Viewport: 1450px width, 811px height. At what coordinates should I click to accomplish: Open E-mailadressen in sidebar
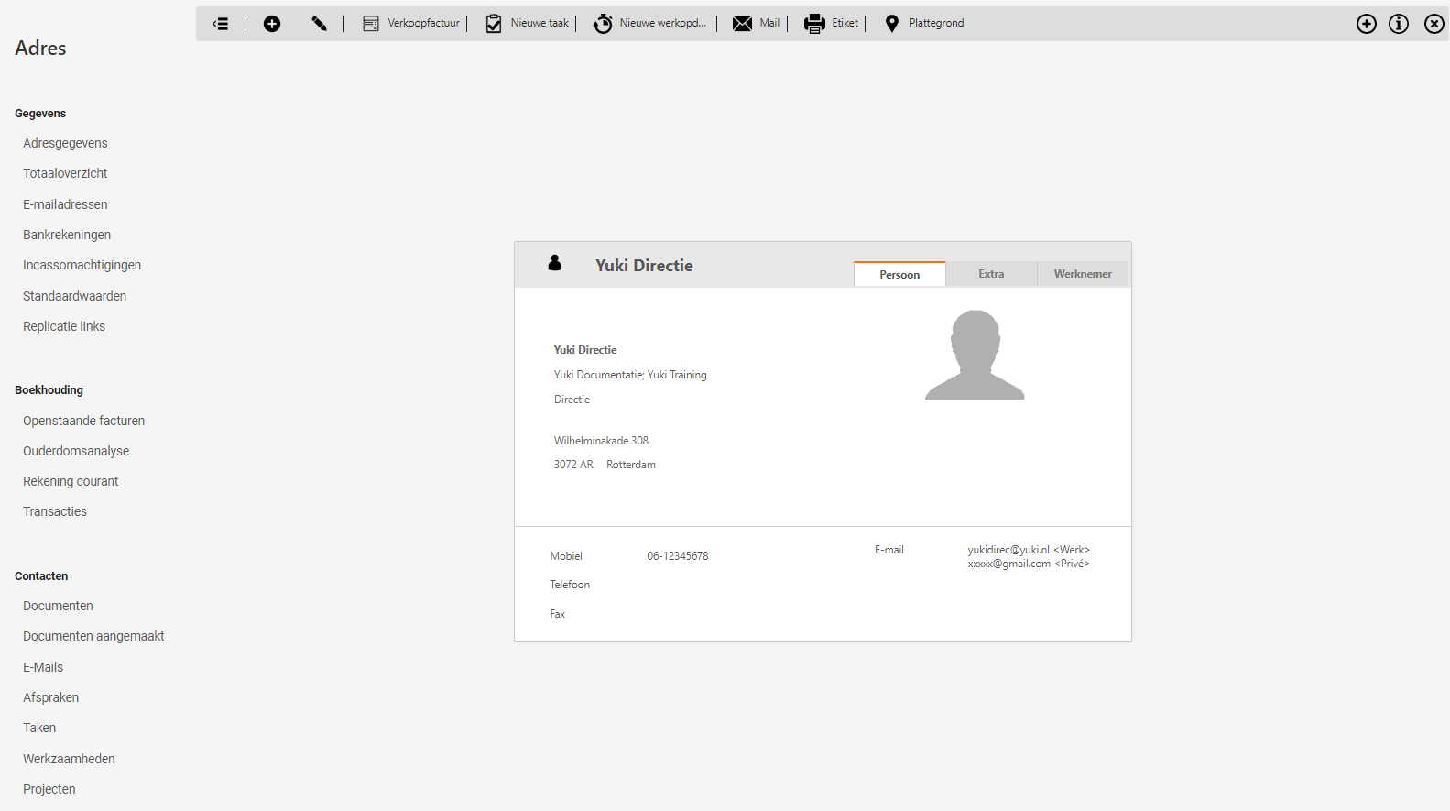[65, 204]
